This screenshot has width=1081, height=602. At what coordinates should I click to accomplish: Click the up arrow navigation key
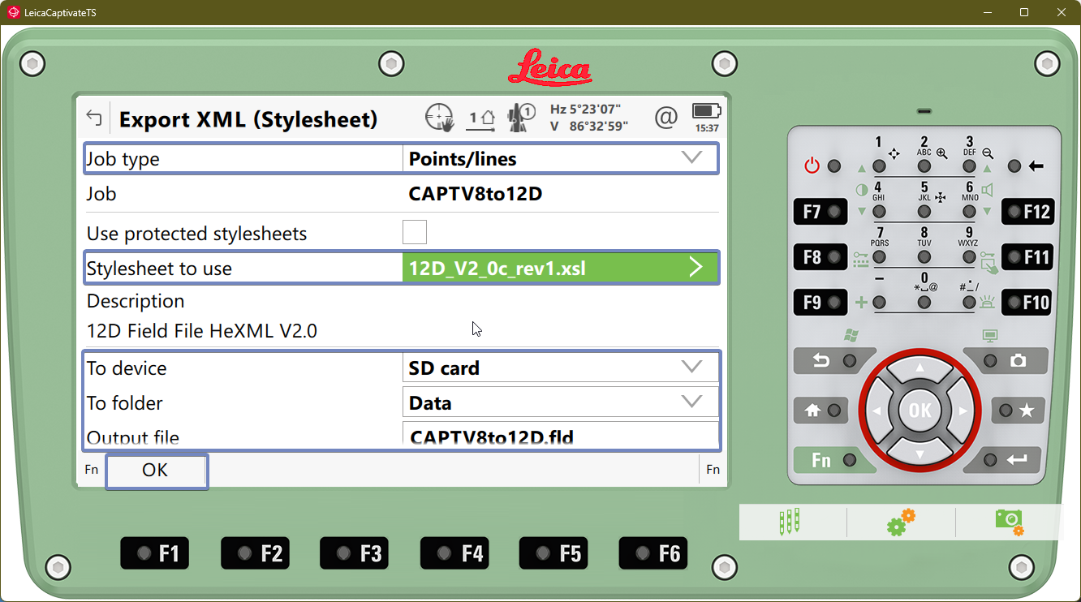coord(919,369)
